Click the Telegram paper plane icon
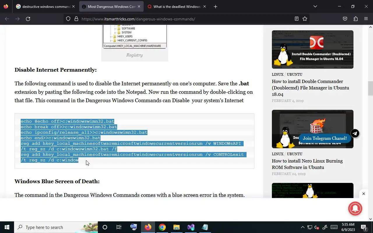 click(355, 133)
